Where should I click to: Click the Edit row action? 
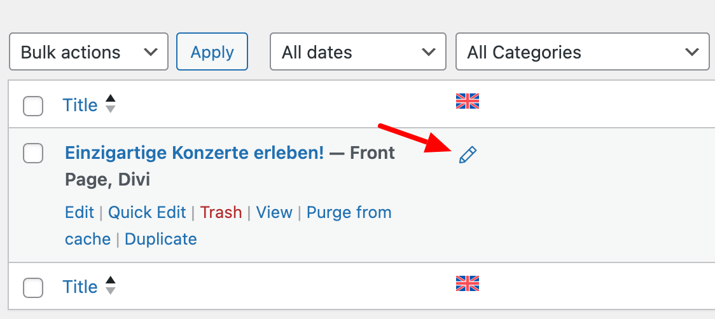[80, 212]
